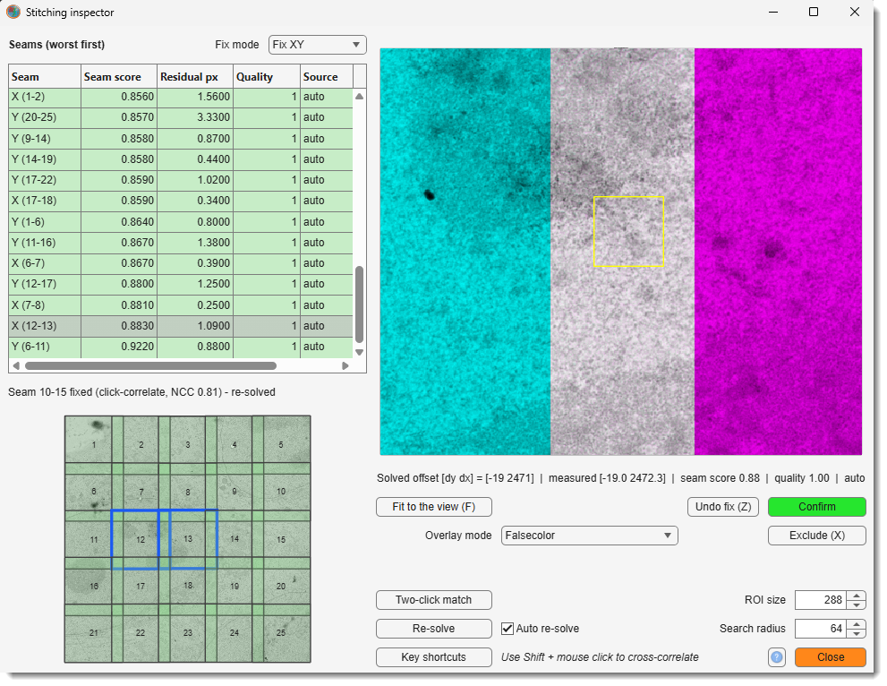Open the Key shortcuts list
The width and height of the screenshot is (887, 686).
[434, 657]
